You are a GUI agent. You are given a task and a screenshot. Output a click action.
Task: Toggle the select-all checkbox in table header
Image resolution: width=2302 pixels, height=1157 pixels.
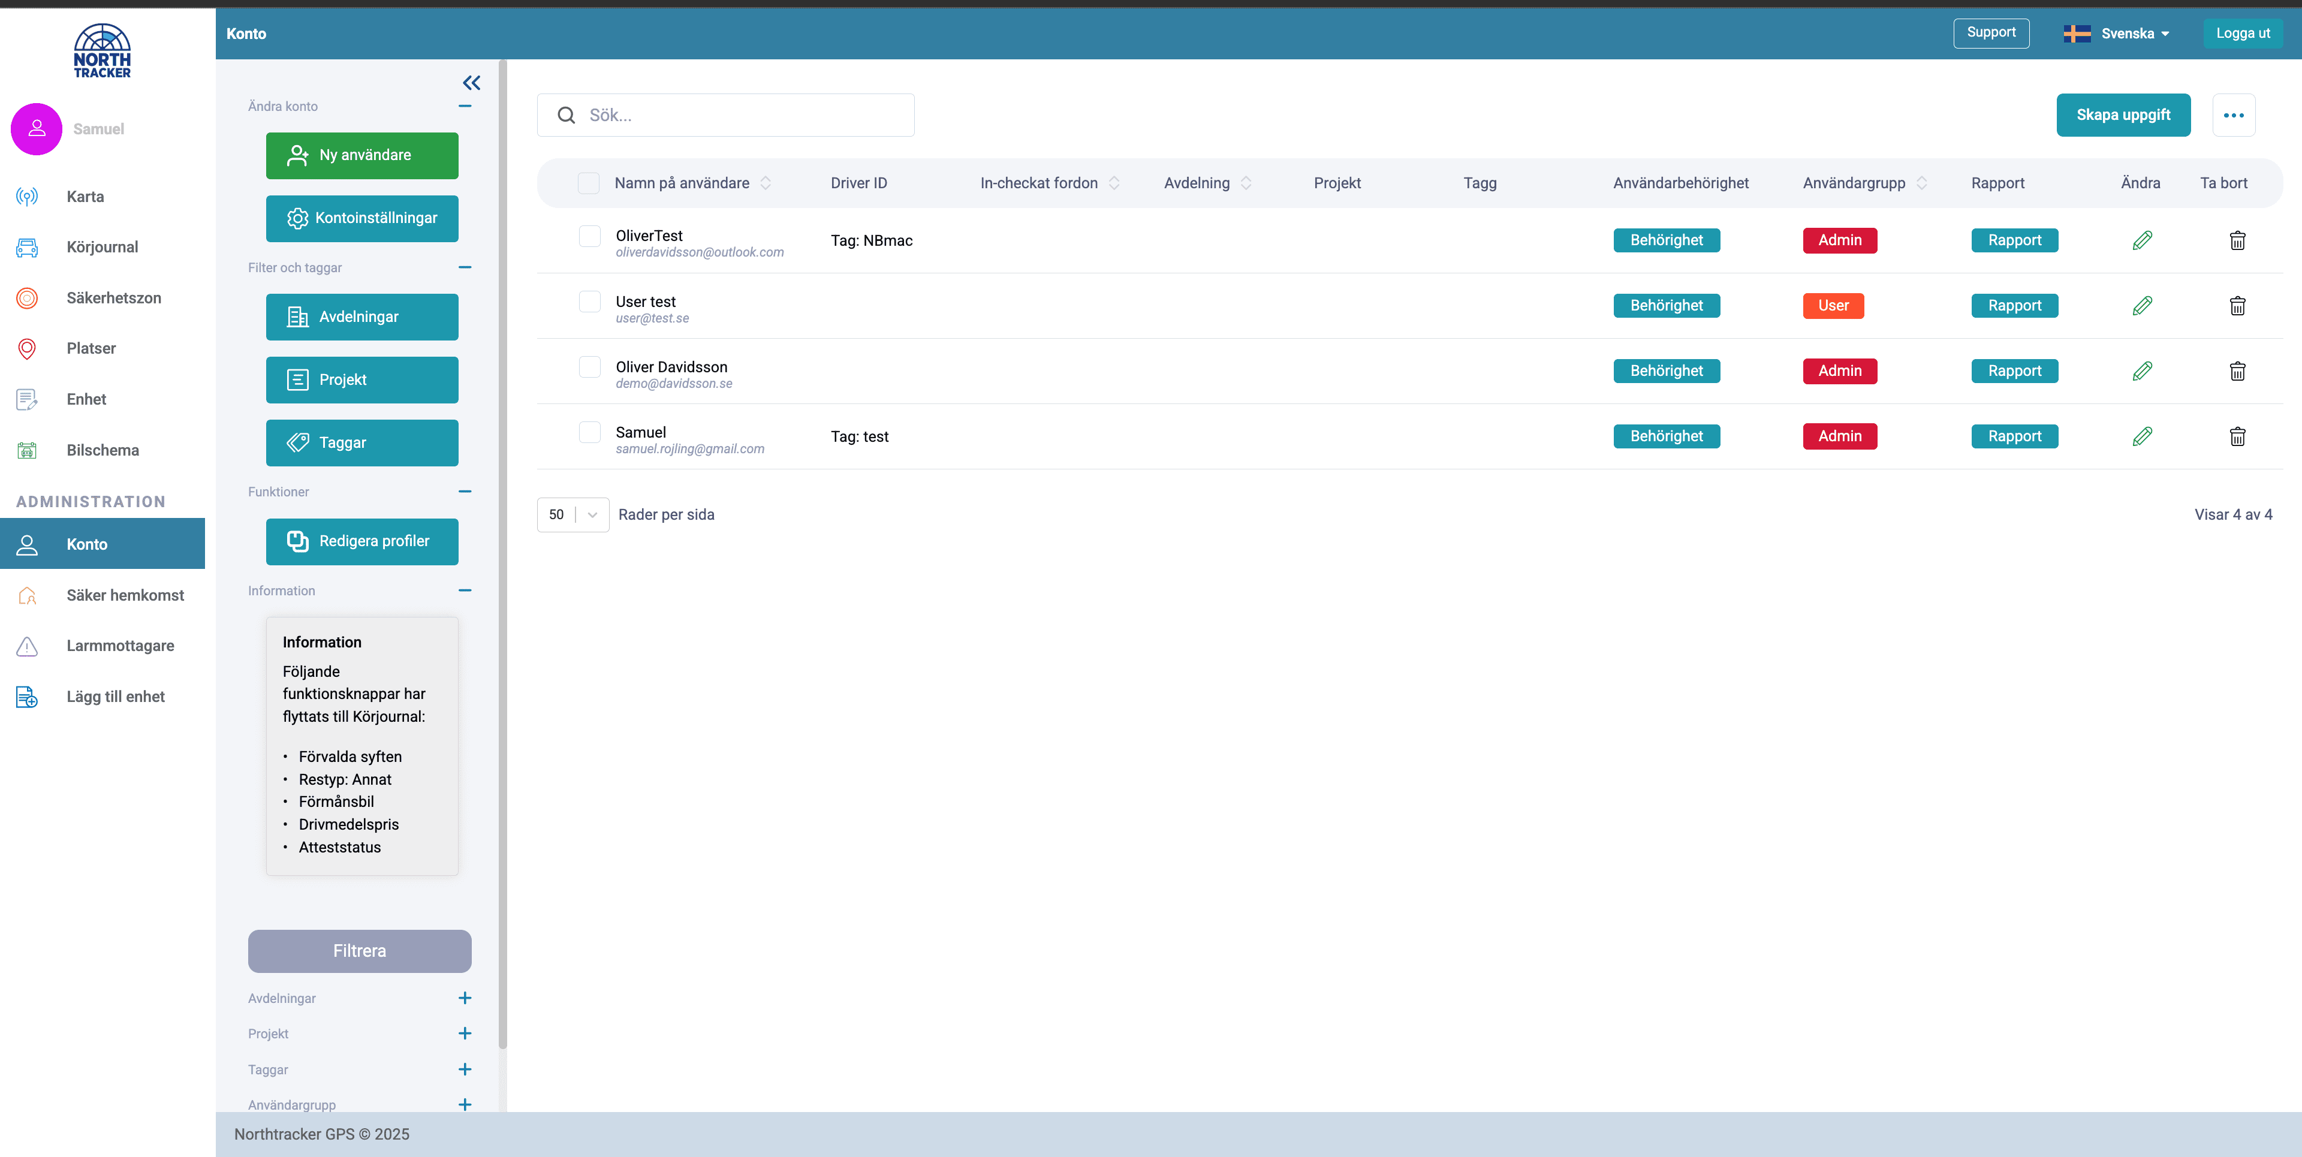tap(588, 183)
